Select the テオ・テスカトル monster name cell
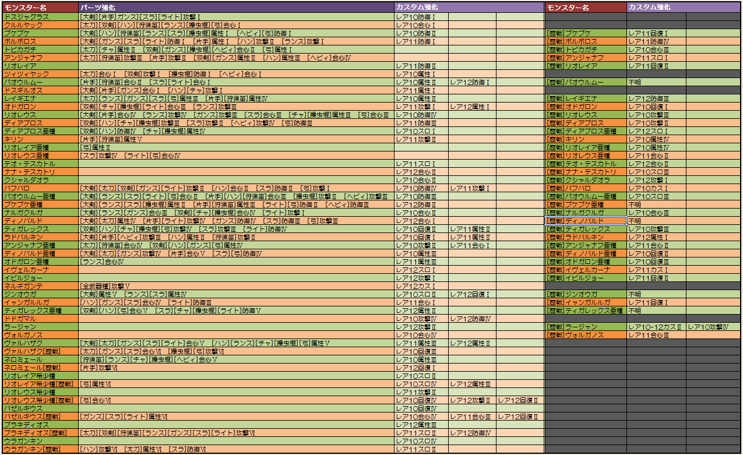 [x=40, y=164]
